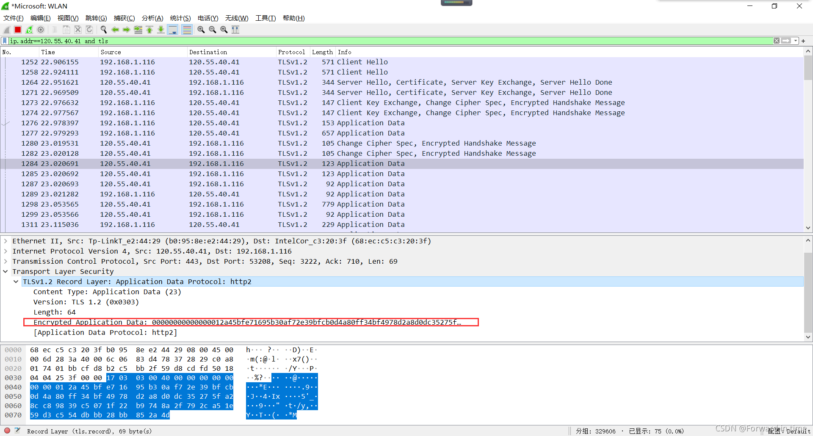Select packet 1311 Application Data row
The image size is (813, 436).
click(x=402, y=225)
